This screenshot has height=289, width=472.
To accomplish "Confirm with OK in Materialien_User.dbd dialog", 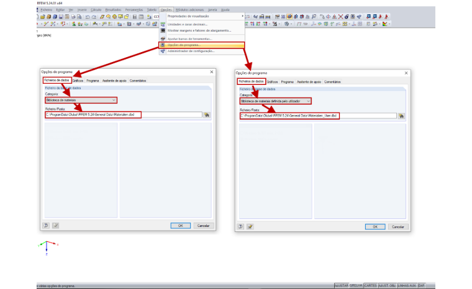I will pos(375,227).
